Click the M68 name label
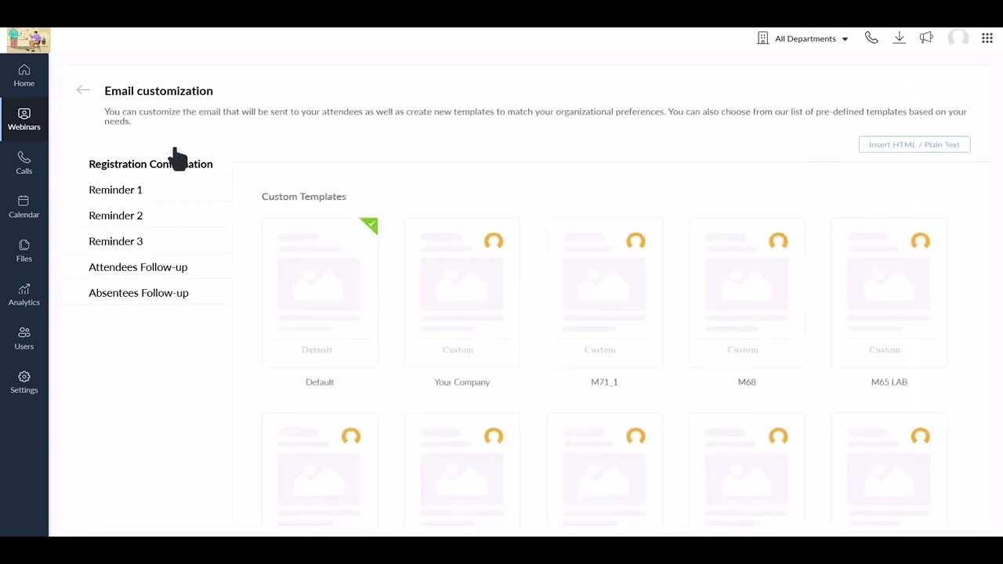The image size is (1003, 564). click(x=747, y=382)
